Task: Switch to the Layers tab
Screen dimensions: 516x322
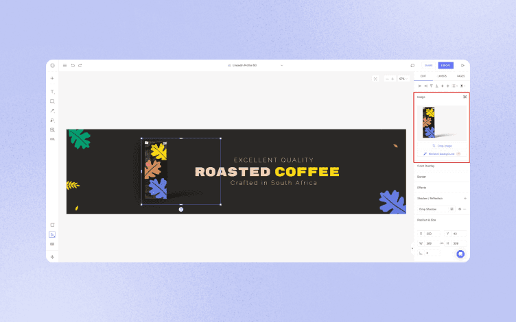Action: point(442,76)
